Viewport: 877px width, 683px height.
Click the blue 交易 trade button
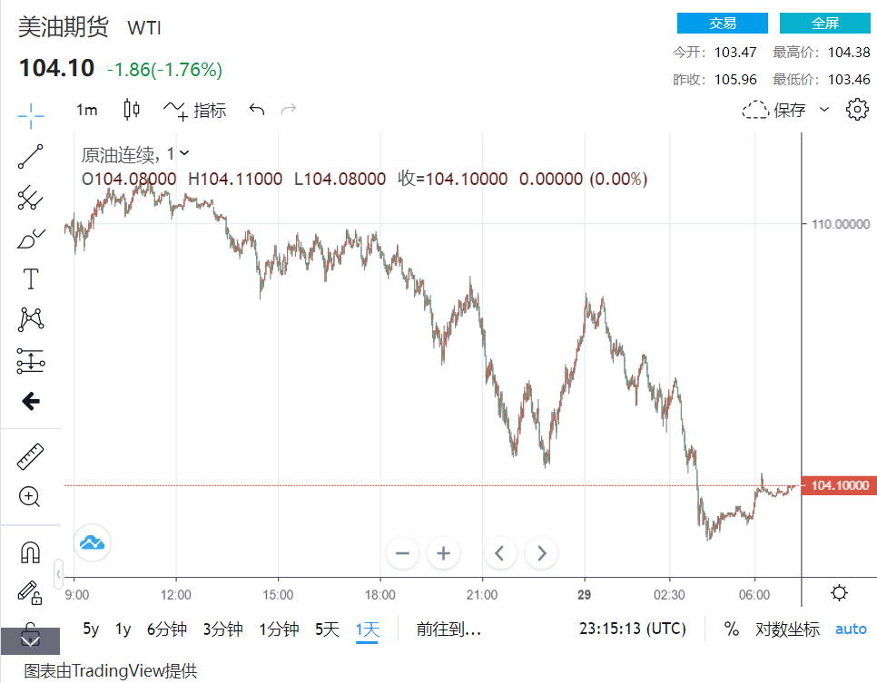pos(723,24)
